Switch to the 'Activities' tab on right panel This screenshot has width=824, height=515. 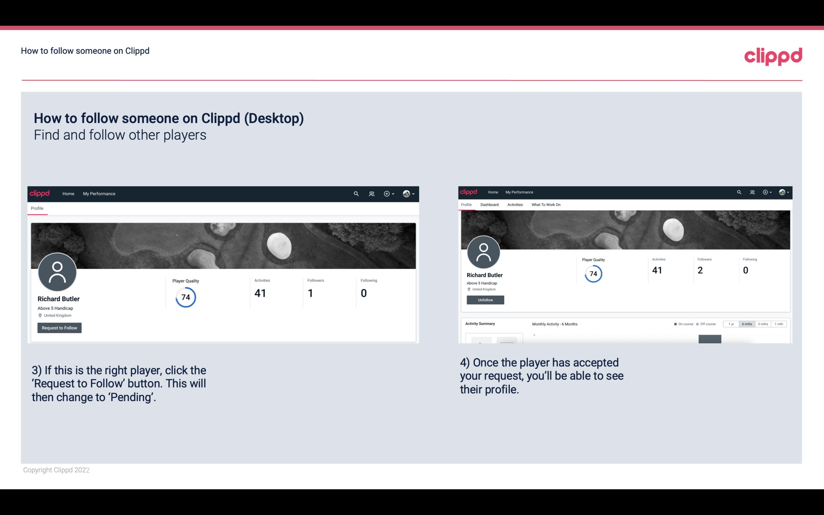[x=514, y=204]
